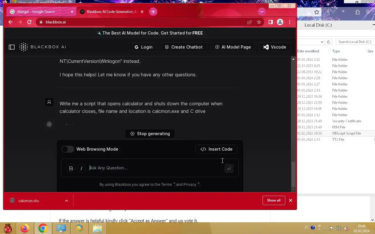Open downloaded calcmon.vbs file

(x=29, y=201)
